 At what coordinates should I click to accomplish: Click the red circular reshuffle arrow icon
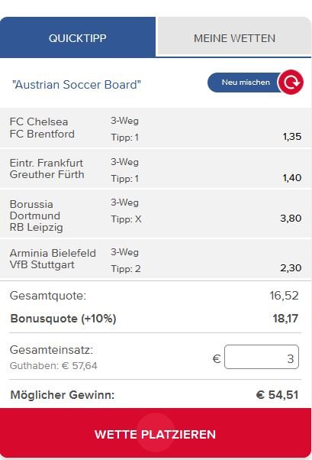291,83
